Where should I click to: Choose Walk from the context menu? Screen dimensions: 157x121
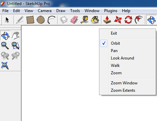(x=128, y=66)
